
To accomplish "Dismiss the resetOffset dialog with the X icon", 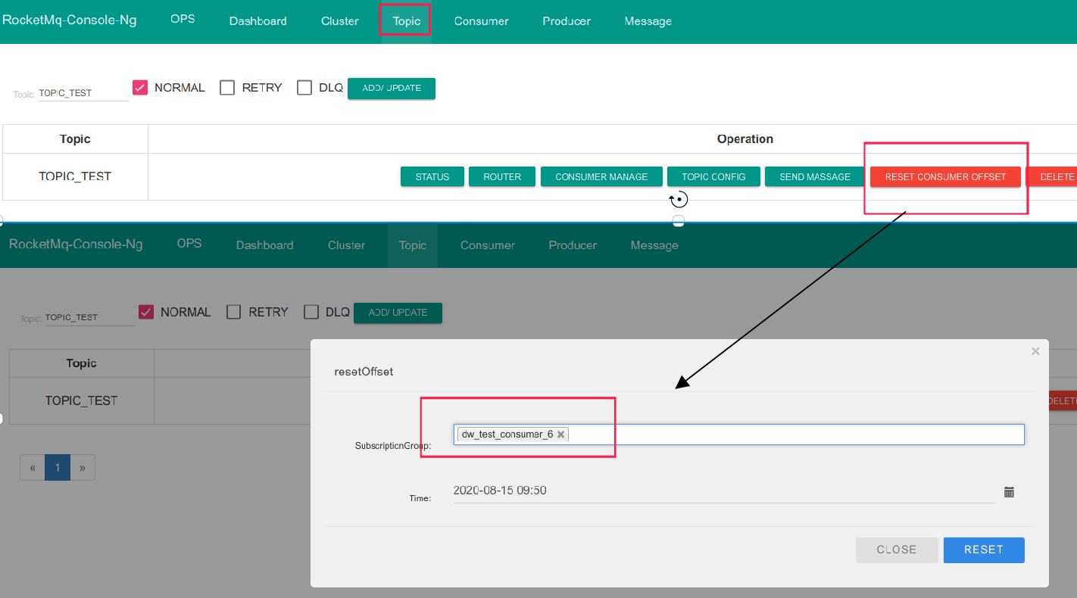I will tap(1035, 351).
